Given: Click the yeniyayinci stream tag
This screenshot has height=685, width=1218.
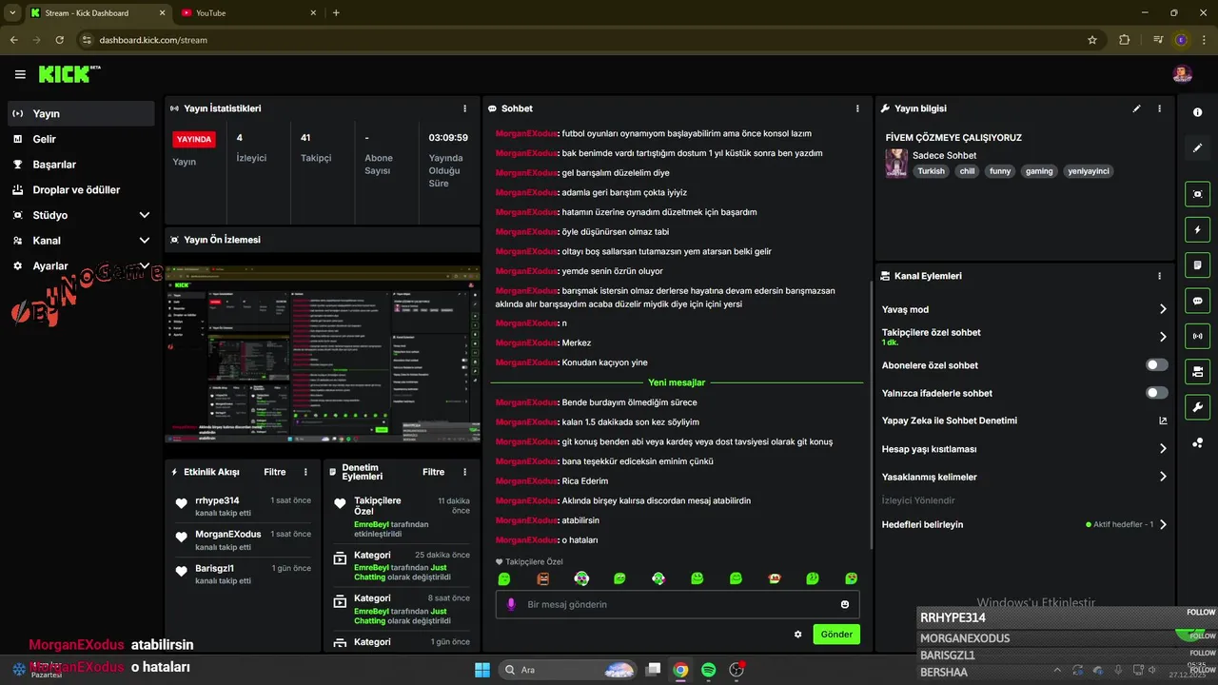Looking at the screenshot, I should 1089,171.
